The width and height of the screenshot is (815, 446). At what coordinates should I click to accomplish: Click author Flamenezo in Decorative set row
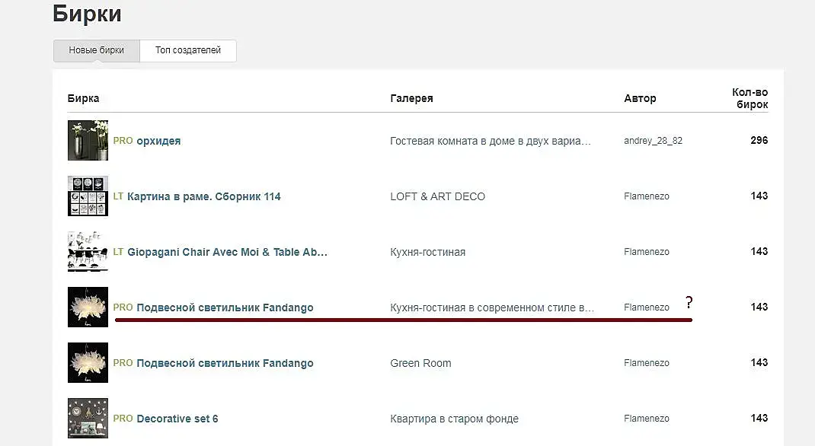[x=646, y=419]
